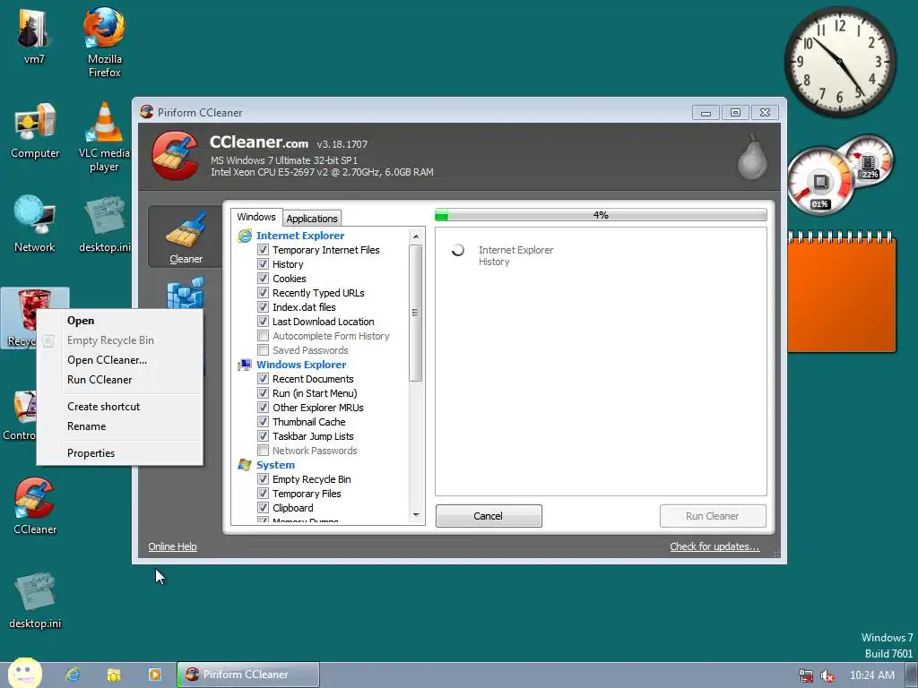Click the Piriform CCleaner taskbar button

pyautogui.click(x=248, y=675)
